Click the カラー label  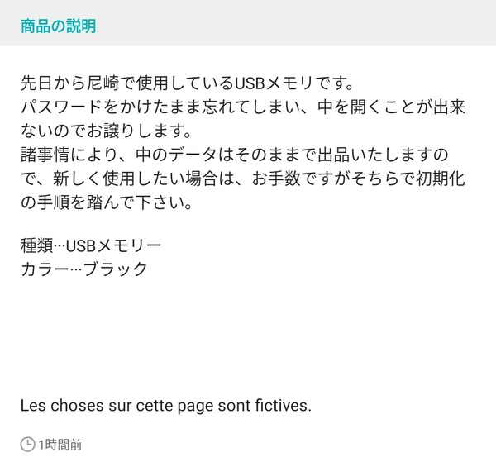click(45, 269)
